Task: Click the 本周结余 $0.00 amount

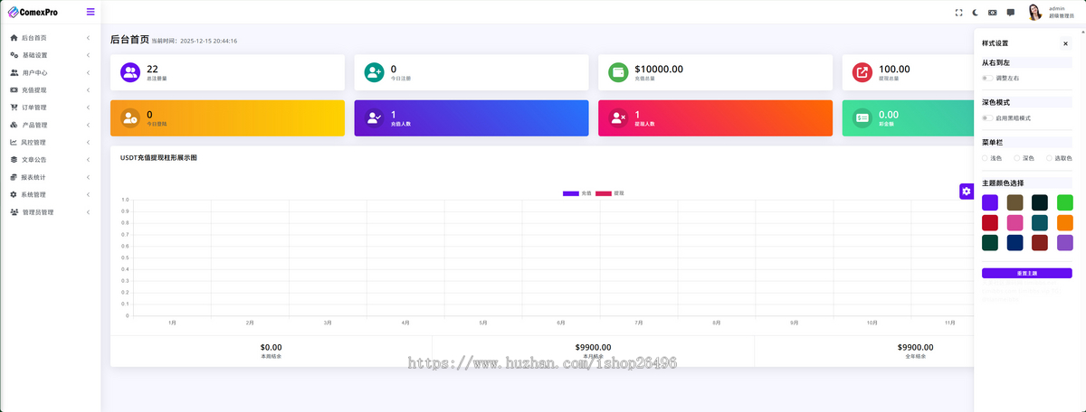Action: tap(271, 347)
